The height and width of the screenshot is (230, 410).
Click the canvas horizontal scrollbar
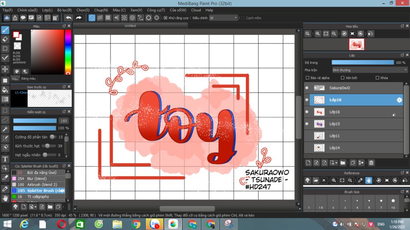tap(187, 208)
